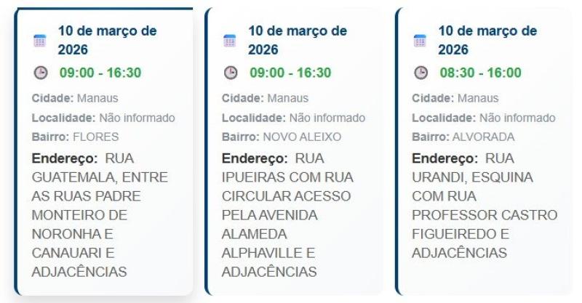Screen dimensions: 582x303
Task: Click Cidade: Manaus on the ALVORADA card
Action: click(x=455, y=98)
